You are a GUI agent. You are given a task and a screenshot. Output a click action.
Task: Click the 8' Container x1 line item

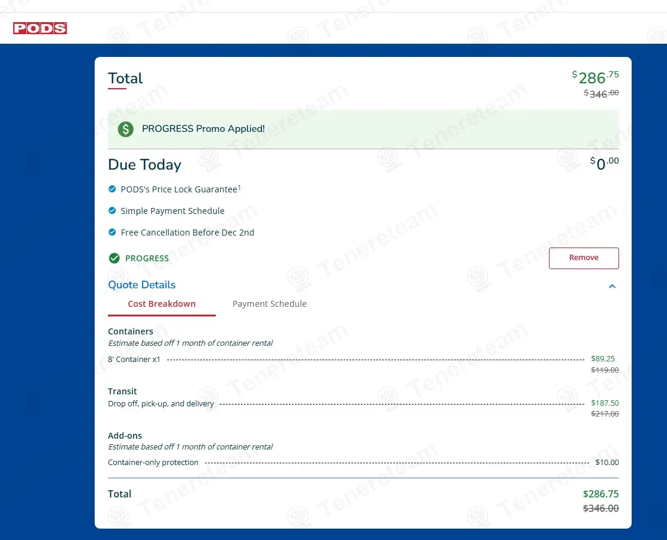(x=134, y=360)
